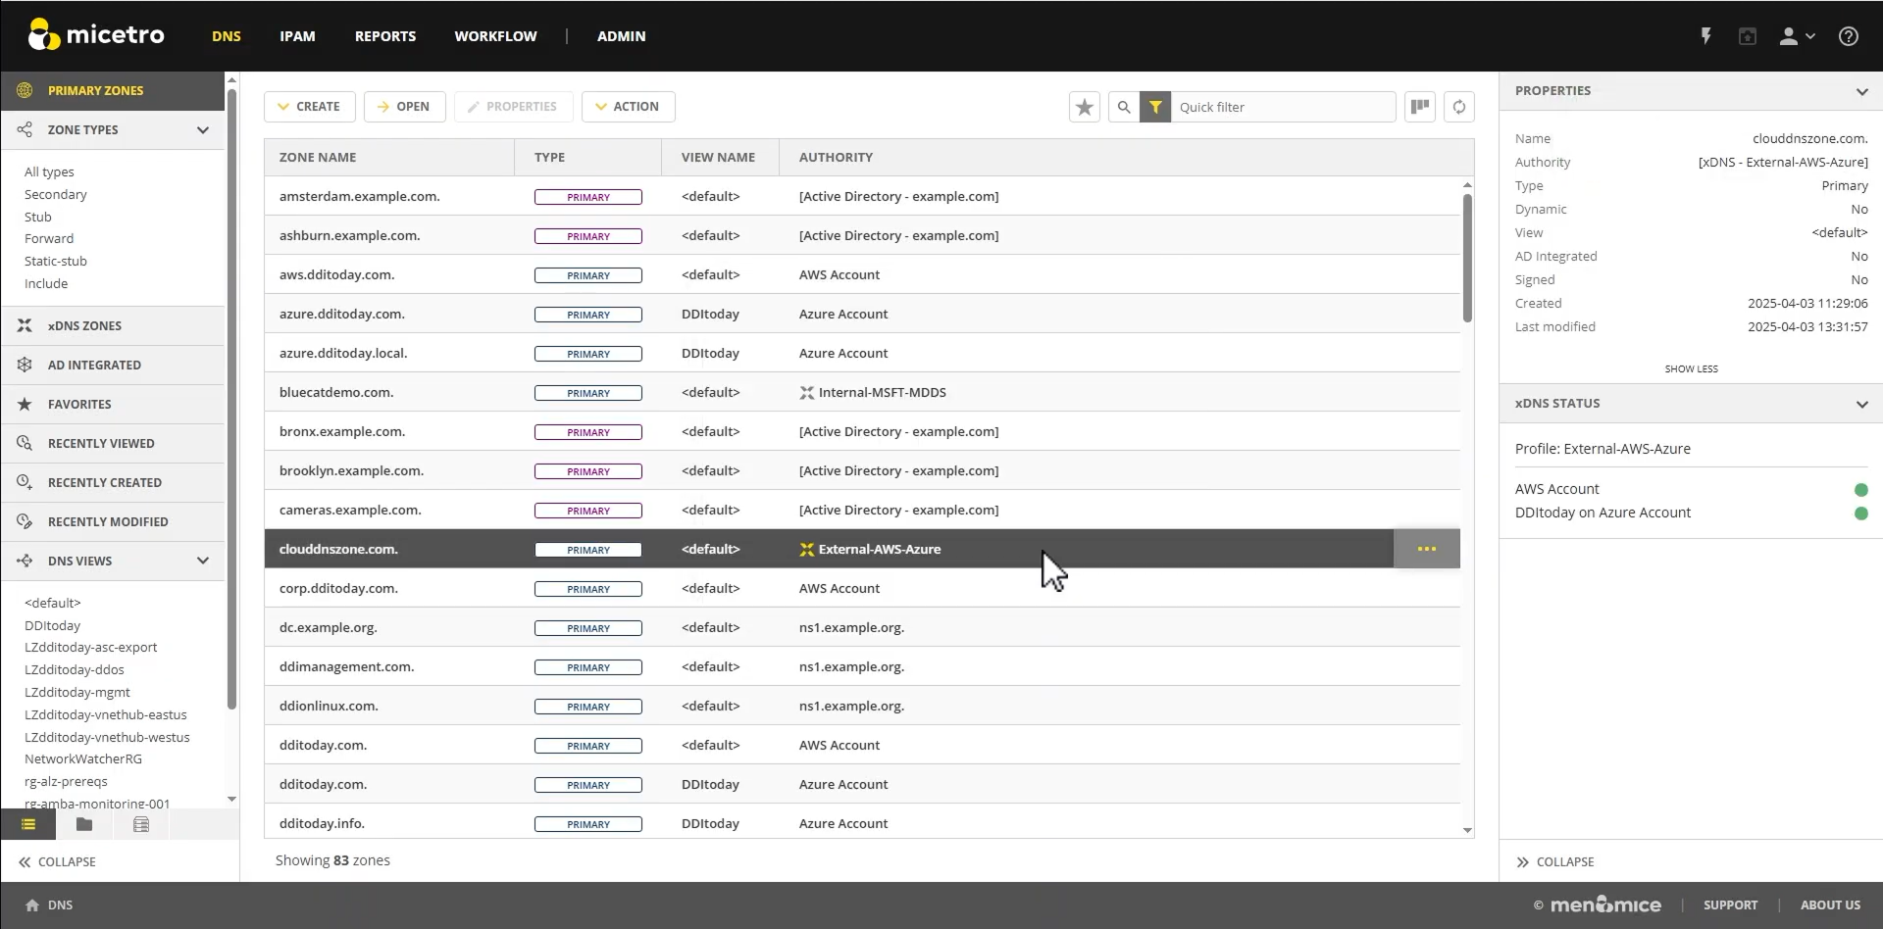This screenshot has width=1883, height=929.
Task: Toggle the yellow filter funnel icon
Action: pos(1155,107)
